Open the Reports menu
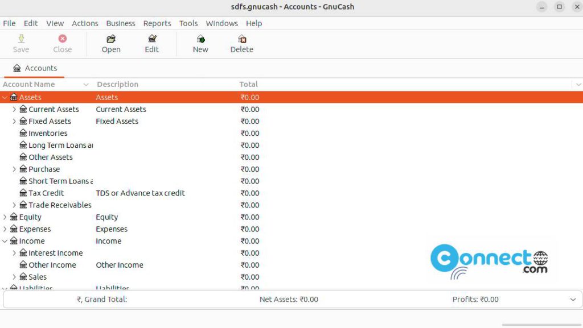Image resolution: width=583 pixels, height=328 pixels. coord(157,23)
